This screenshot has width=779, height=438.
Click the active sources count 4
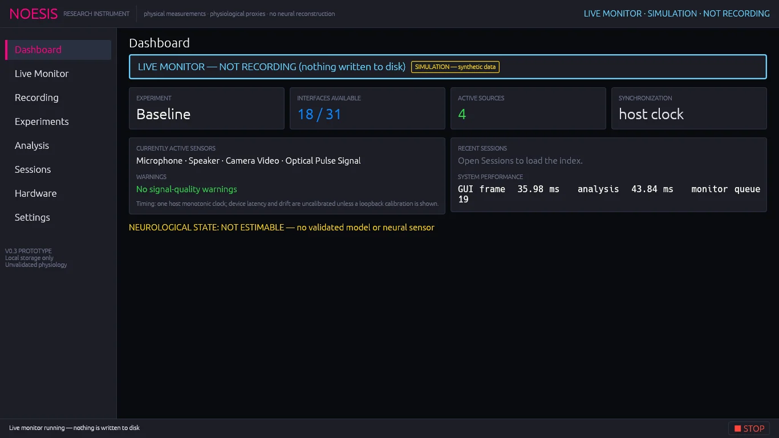point(462,114)
